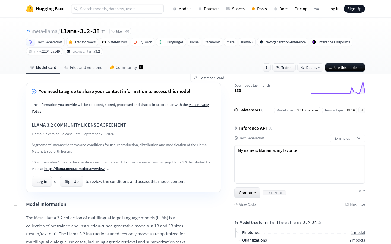Open the 1 model finetunes link
This screenshot has width=391, height=244.
[x=358, y=233]
